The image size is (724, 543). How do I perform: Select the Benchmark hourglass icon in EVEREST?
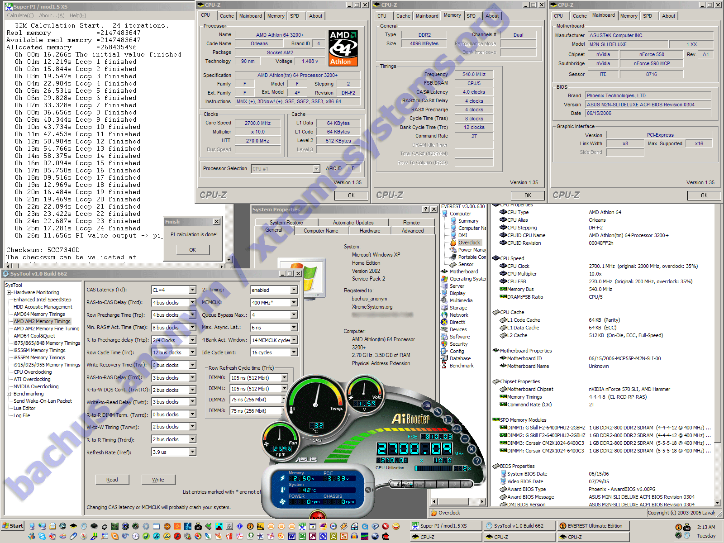(x=444, y=366)
